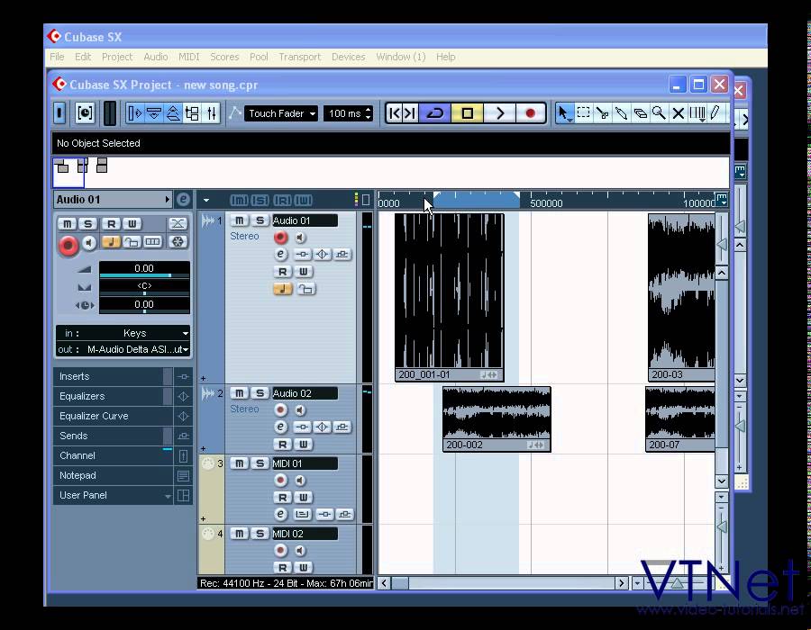Toggle Read automation in the Inspector
This screenshot has width=811, height=630.
pos(111,223)
